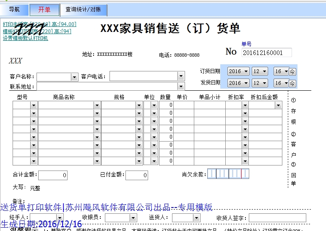This screenshot has width=326, height=231.
Task: Click the 已付金额 field
Action: click(x=137, y=175)
